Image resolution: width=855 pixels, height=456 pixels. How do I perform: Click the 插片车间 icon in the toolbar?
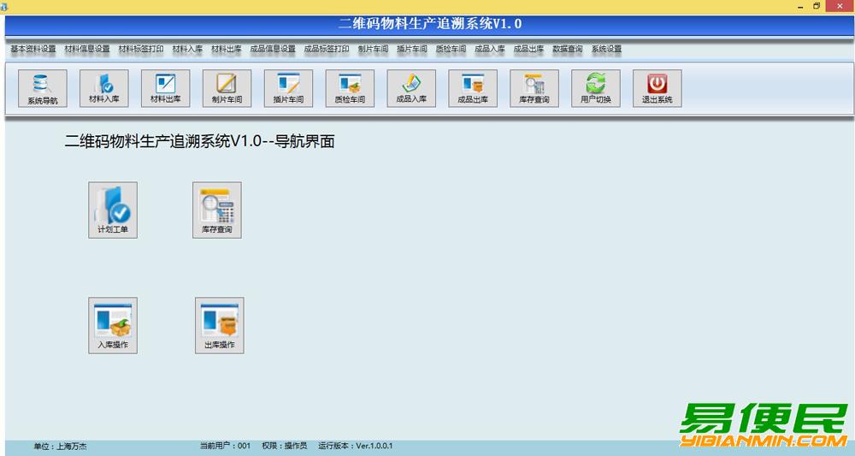tap(288, 88)
